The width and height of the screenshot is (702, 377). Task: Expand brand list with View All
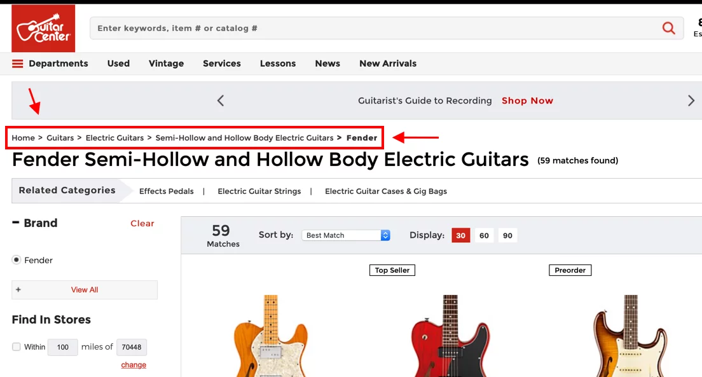tap(85, 290)
